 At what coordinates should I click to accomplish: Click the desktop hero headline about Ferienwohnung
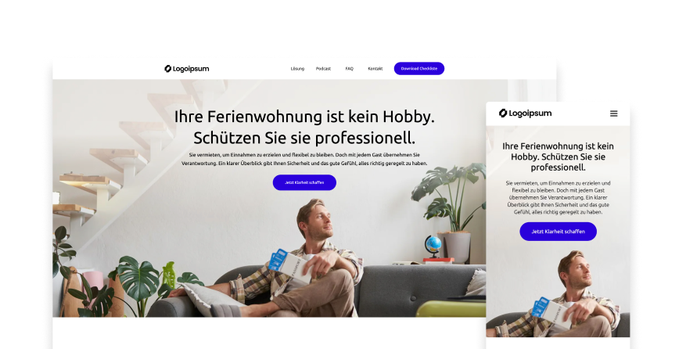tap(304, 128)
